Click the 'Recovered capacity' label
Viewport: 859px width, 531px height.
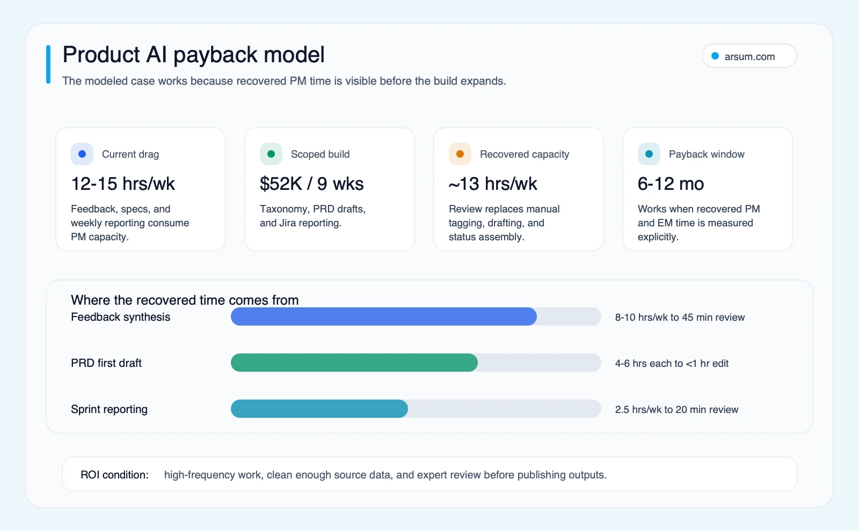click(525, 154)
